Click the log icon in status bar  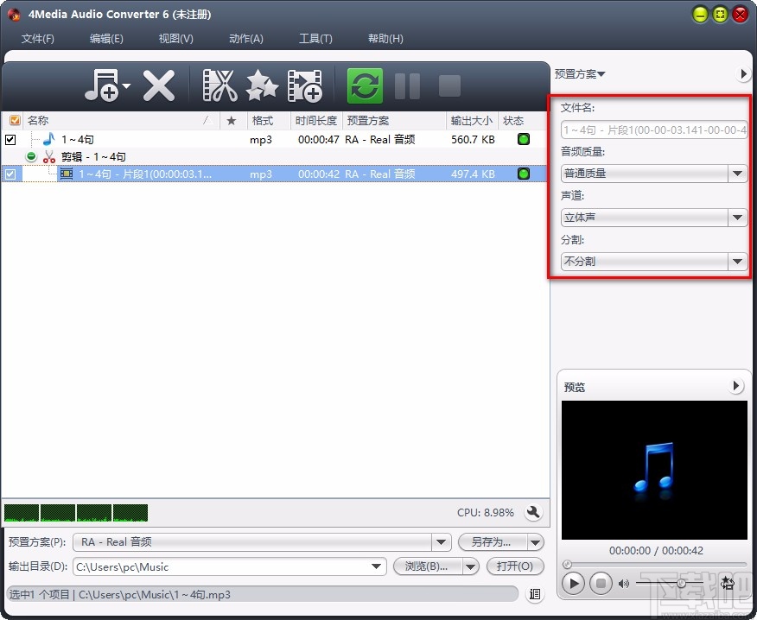pyautogui.click(x=534, y=594)
